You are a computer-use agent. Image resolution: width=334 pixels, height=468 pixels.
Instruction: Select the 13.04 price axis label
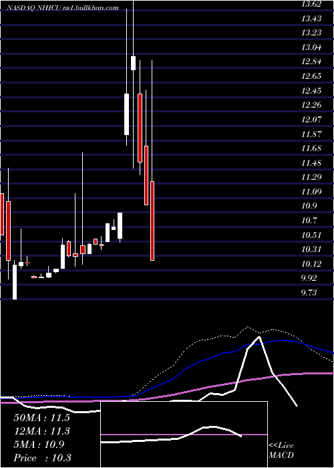point(311,47)
